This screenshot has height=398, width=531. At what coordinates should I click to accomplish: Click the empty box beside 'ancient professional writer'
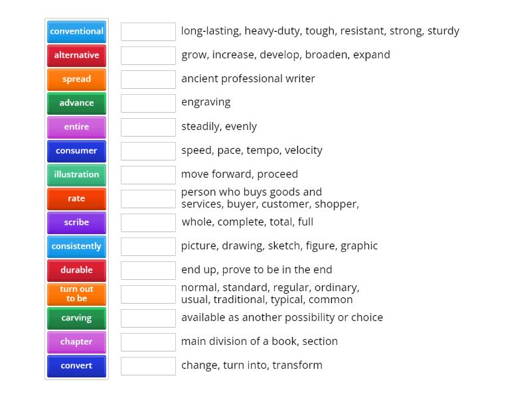148,79
